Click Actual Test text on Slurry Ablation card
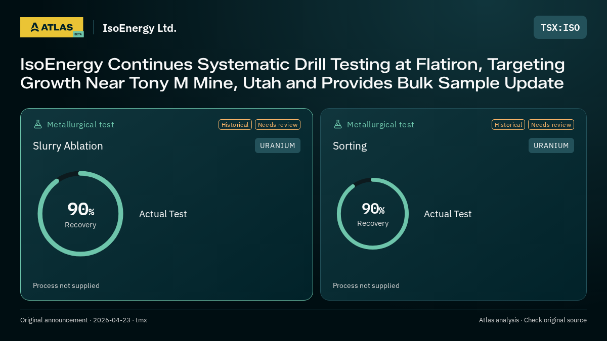Image resolution: width=607 pixels, height=341 pixels. [x=163, y=214]
